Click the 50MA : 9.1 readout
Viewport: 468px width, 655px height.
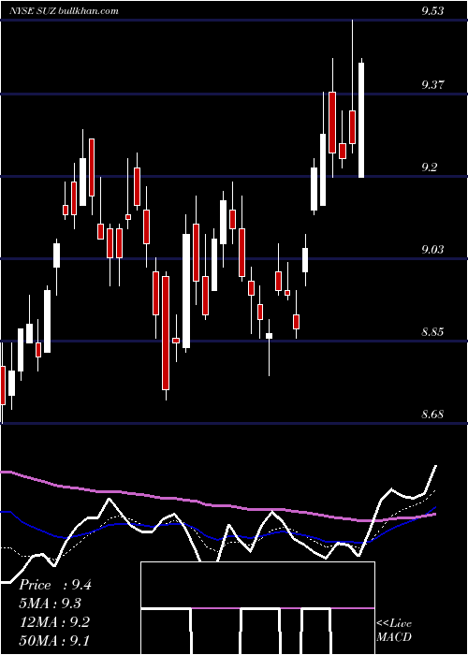[54, 641]
